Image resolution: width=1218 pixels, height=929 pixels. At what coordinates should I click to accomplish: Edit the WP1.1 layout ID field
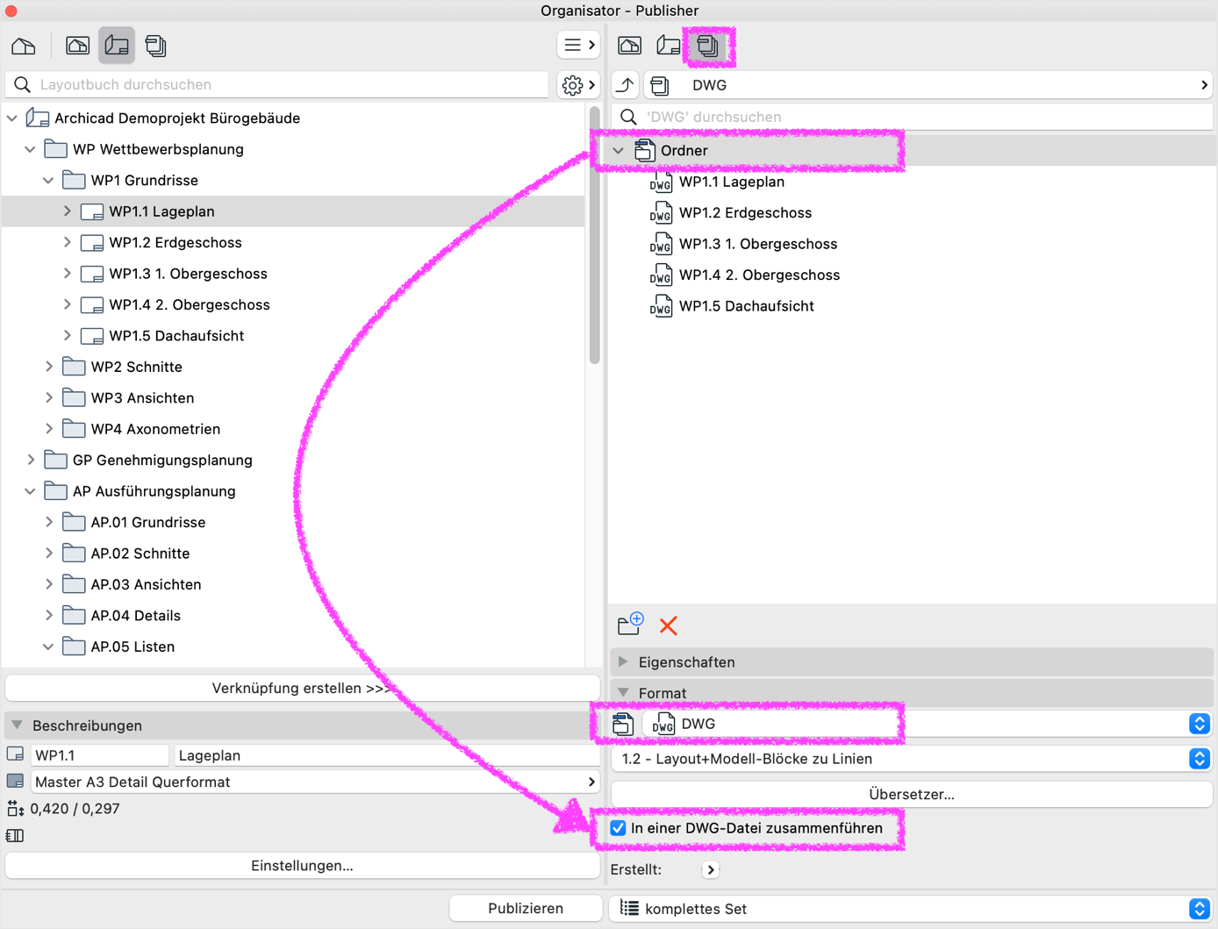point(99,755)
